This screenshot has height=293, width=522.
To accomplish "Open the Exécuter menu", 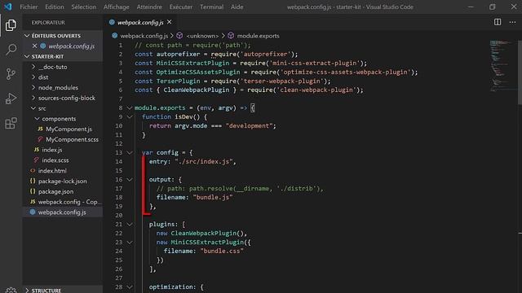I will pos(181,7).
